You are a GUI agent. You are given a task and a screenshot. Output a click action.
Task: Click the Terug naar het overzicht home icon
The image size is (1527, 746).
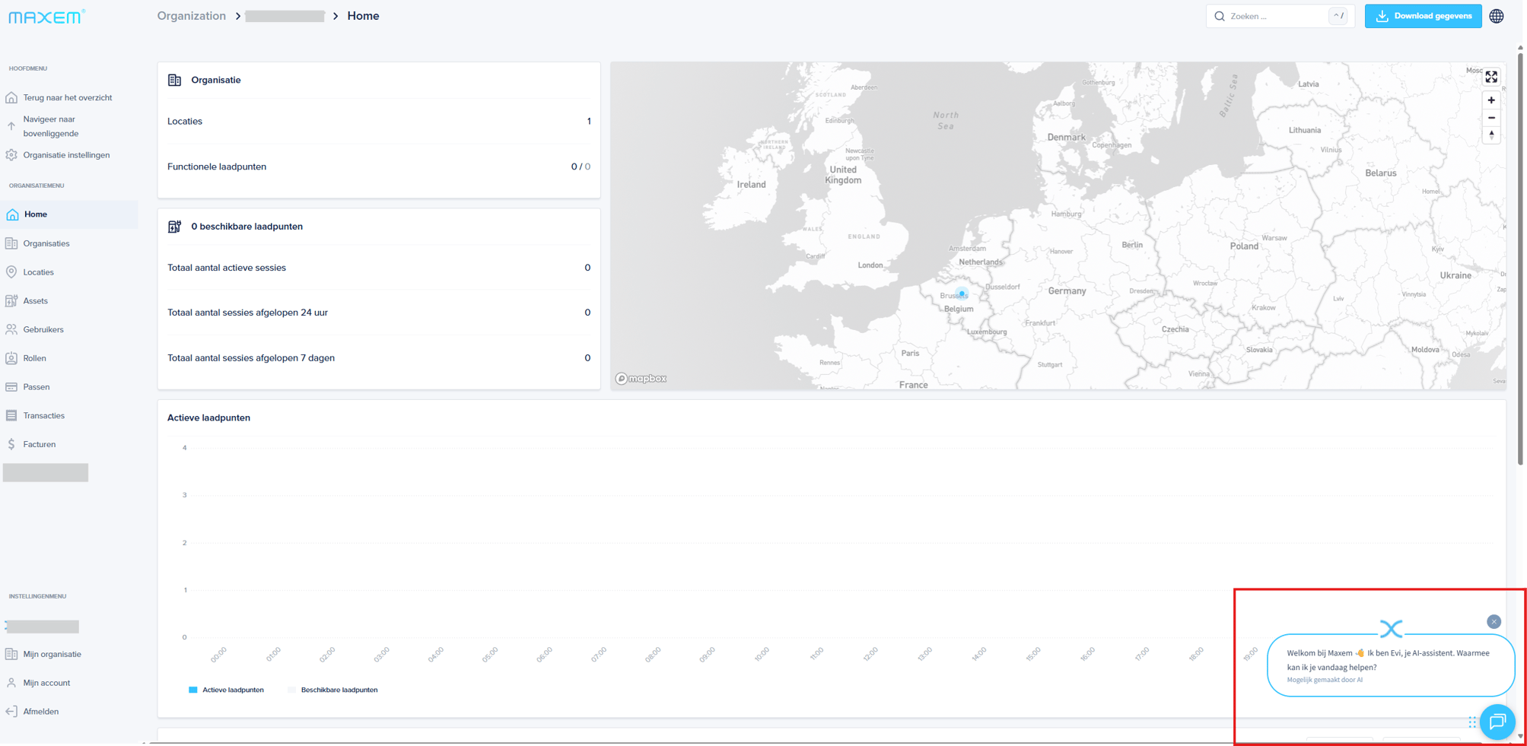tap(11, 97)
